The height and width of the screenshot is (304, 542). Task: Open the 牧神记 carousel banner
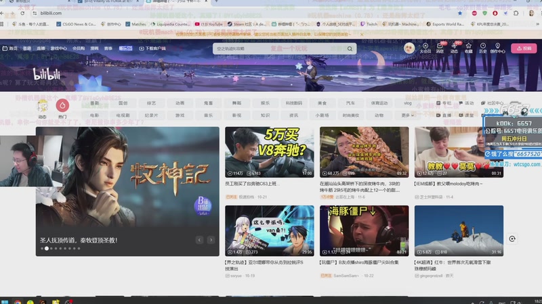pyautogui.click(x=127, y=191)
